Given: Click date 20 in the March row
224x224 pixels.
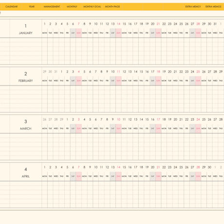Looking at the screenshot, I should [175, 119].
